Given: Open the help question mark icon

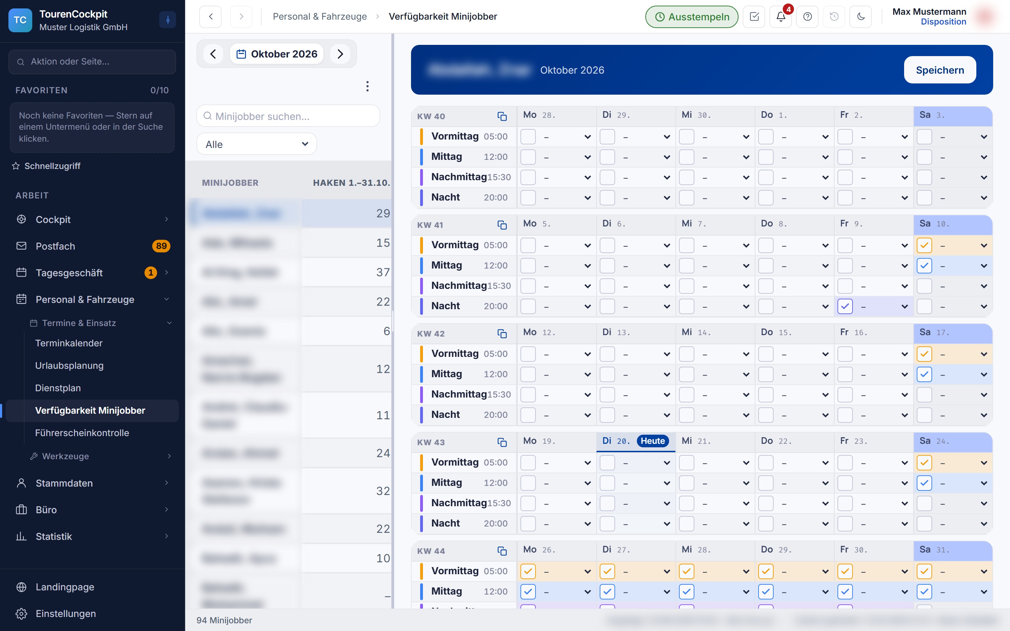Looking at the screenshot, I should click(x=807, y=17).
